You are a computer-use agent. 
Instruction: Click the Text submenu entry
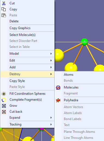pyautogui.click(x=79, y=125)
